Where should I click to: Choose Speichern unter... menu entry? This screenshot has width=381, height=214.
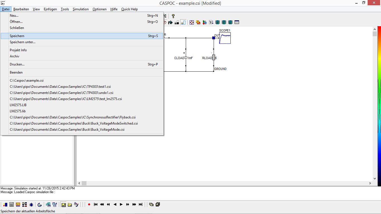pos(82,42)
